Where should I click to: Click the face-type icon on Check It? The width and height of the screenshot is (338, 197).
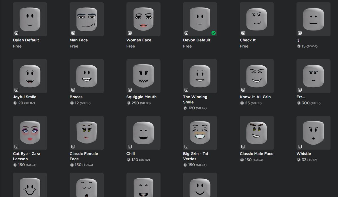(x=243, y=33)
